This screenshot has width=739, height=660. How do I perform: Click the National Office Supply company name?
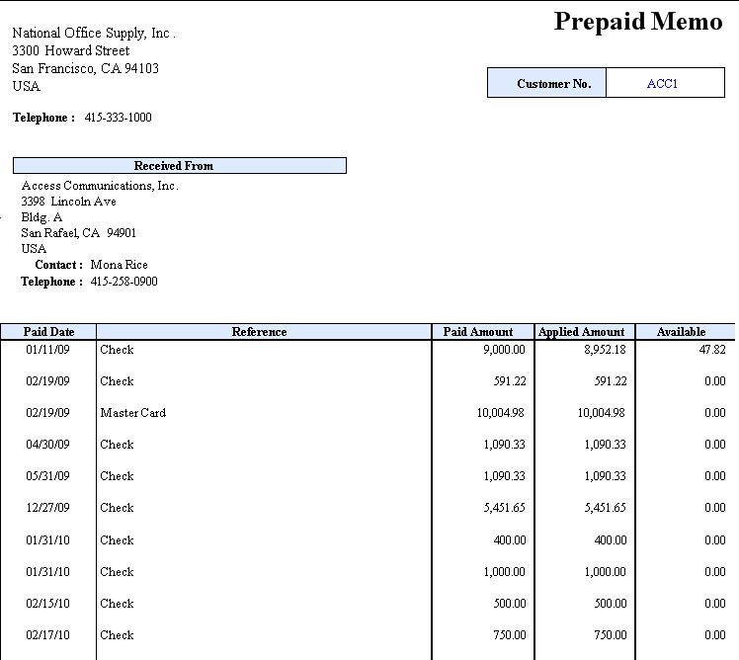[93, 34]
